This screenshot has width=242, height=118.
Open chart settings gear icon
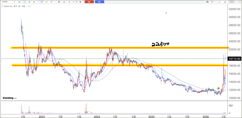(x=59, y=2)
